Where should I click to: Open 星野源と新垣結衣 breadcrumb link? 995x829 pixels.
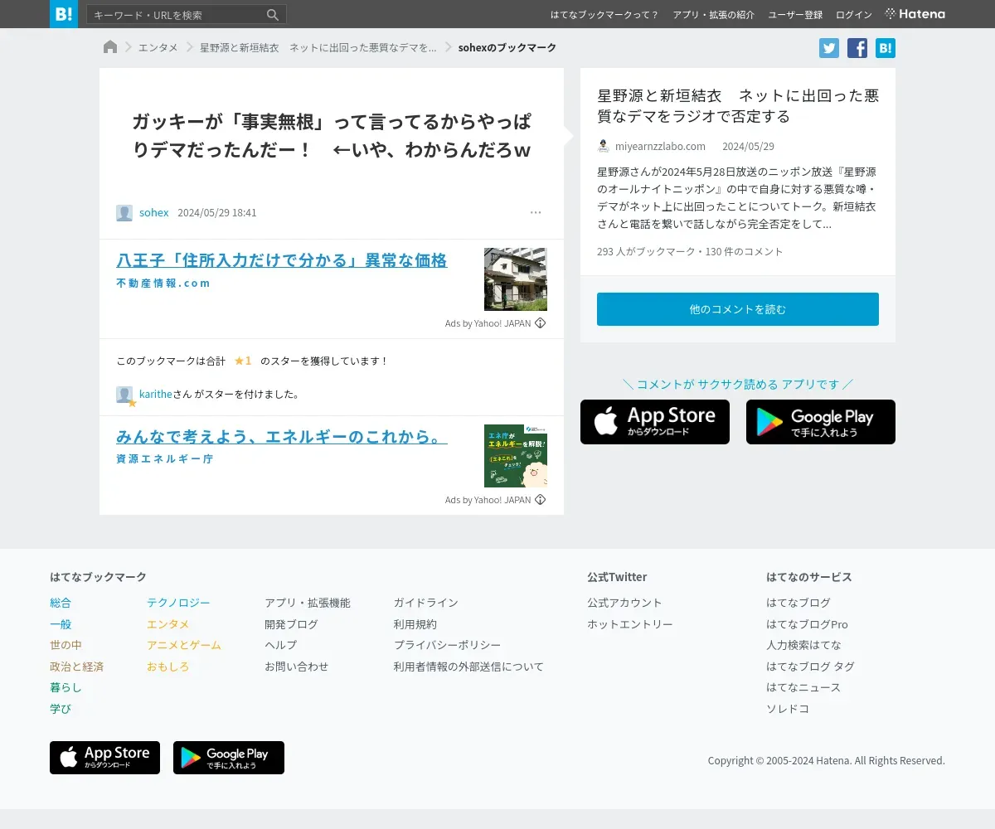coord(318,48)
